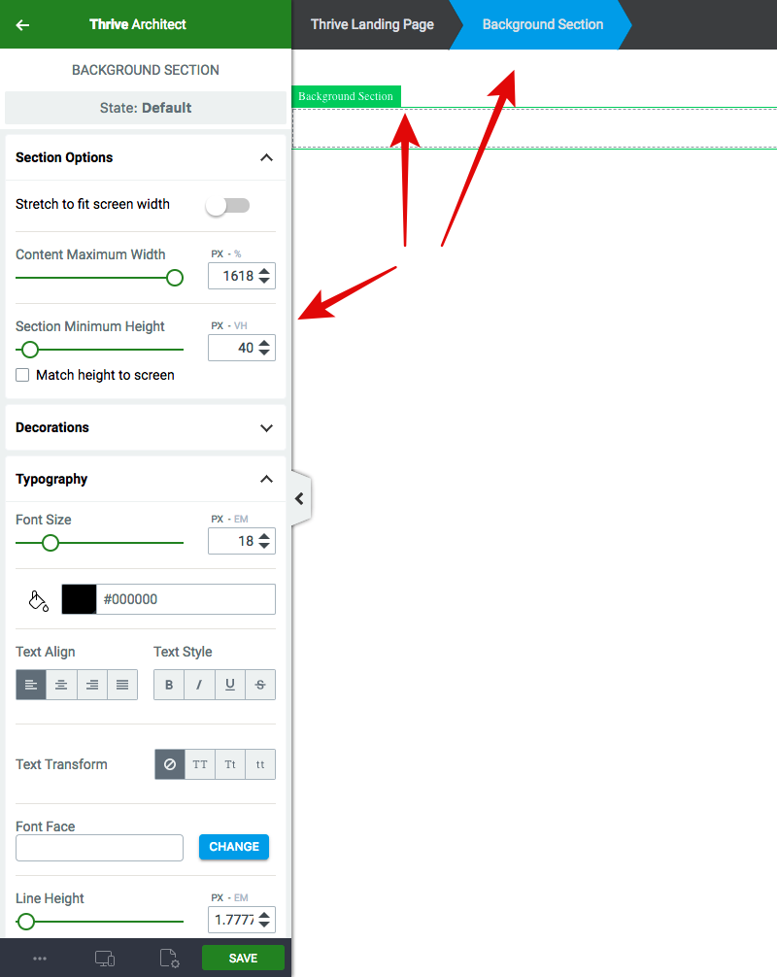Click the SAVE button

(x=243, y=959)
